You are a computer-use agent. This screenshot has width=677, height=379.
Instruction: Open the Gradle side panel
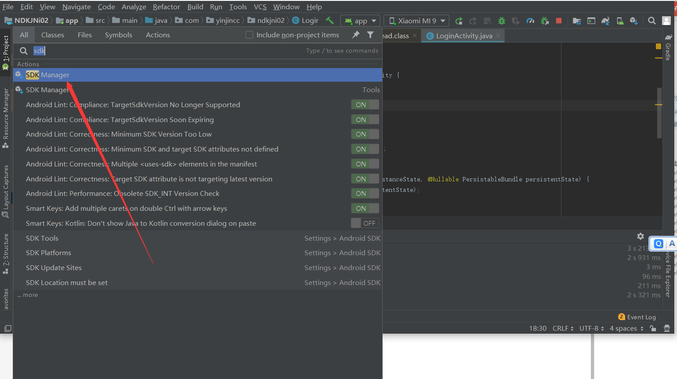point(668,47)
